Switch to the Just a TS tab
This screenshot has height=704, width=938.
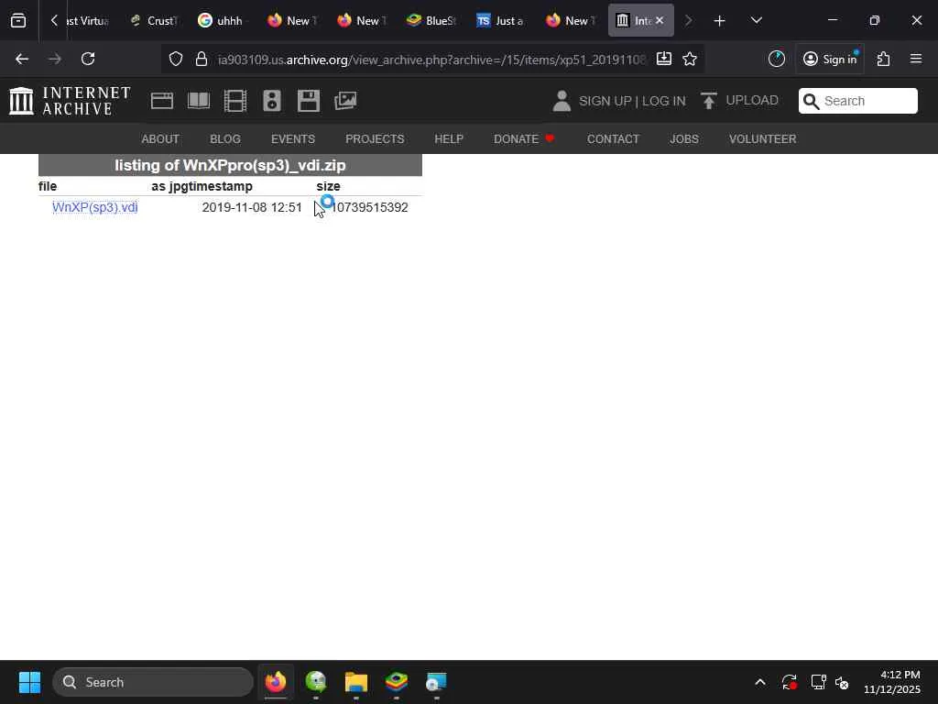coord(501,20)
